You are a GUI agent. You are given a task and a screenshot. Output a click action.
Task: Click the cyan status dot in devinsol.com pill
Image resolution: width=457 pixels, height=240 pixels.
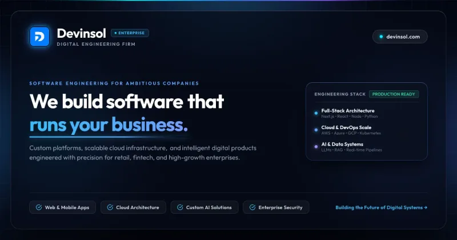point(381,37)
